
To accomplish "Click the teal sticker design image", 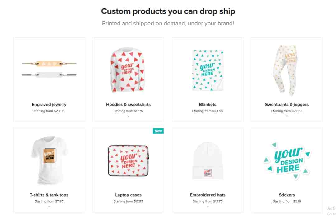I will tap(287, 160).
